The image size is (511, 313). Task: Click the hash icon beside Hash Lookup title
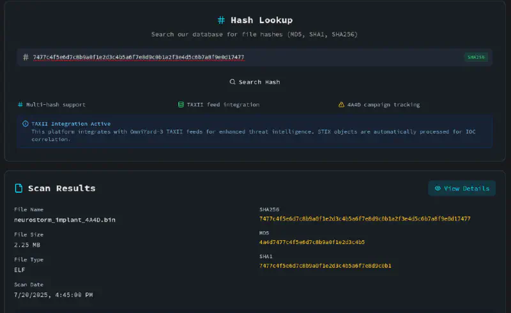click(221, 20)
